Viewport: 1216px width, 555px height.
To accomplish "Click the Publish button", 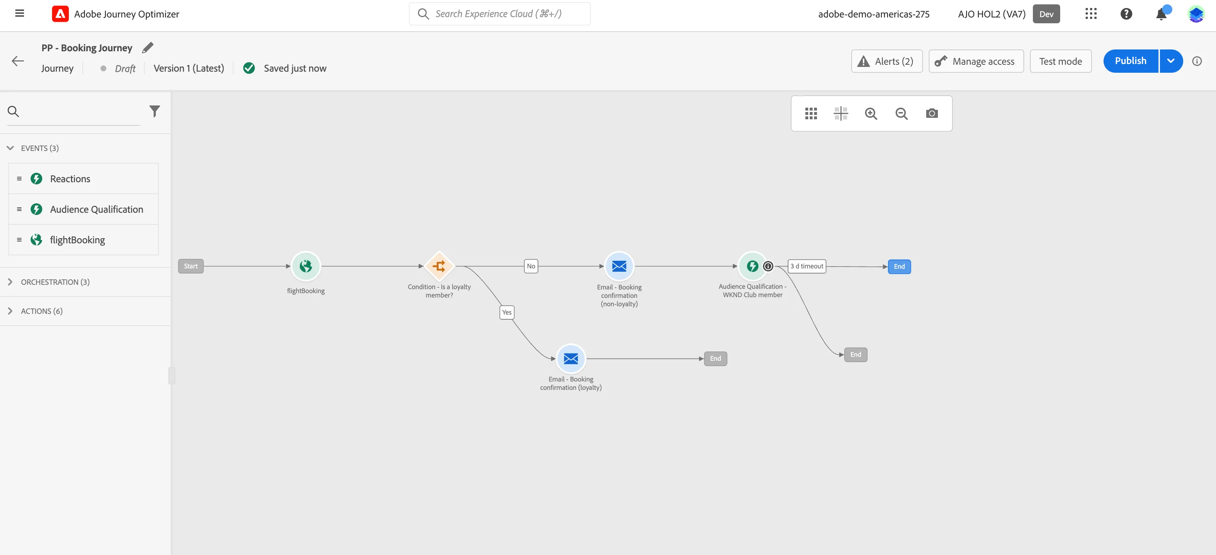I will (x=1130, y=61).
